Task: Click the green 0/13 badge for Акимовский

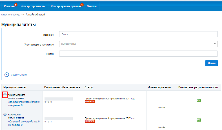Action: 199,120
